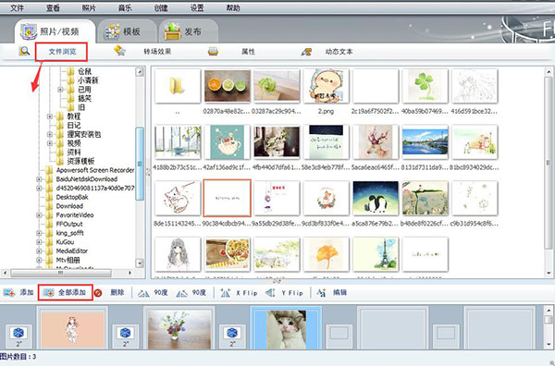Open the 动态文本 section

(x=339, y=52)
